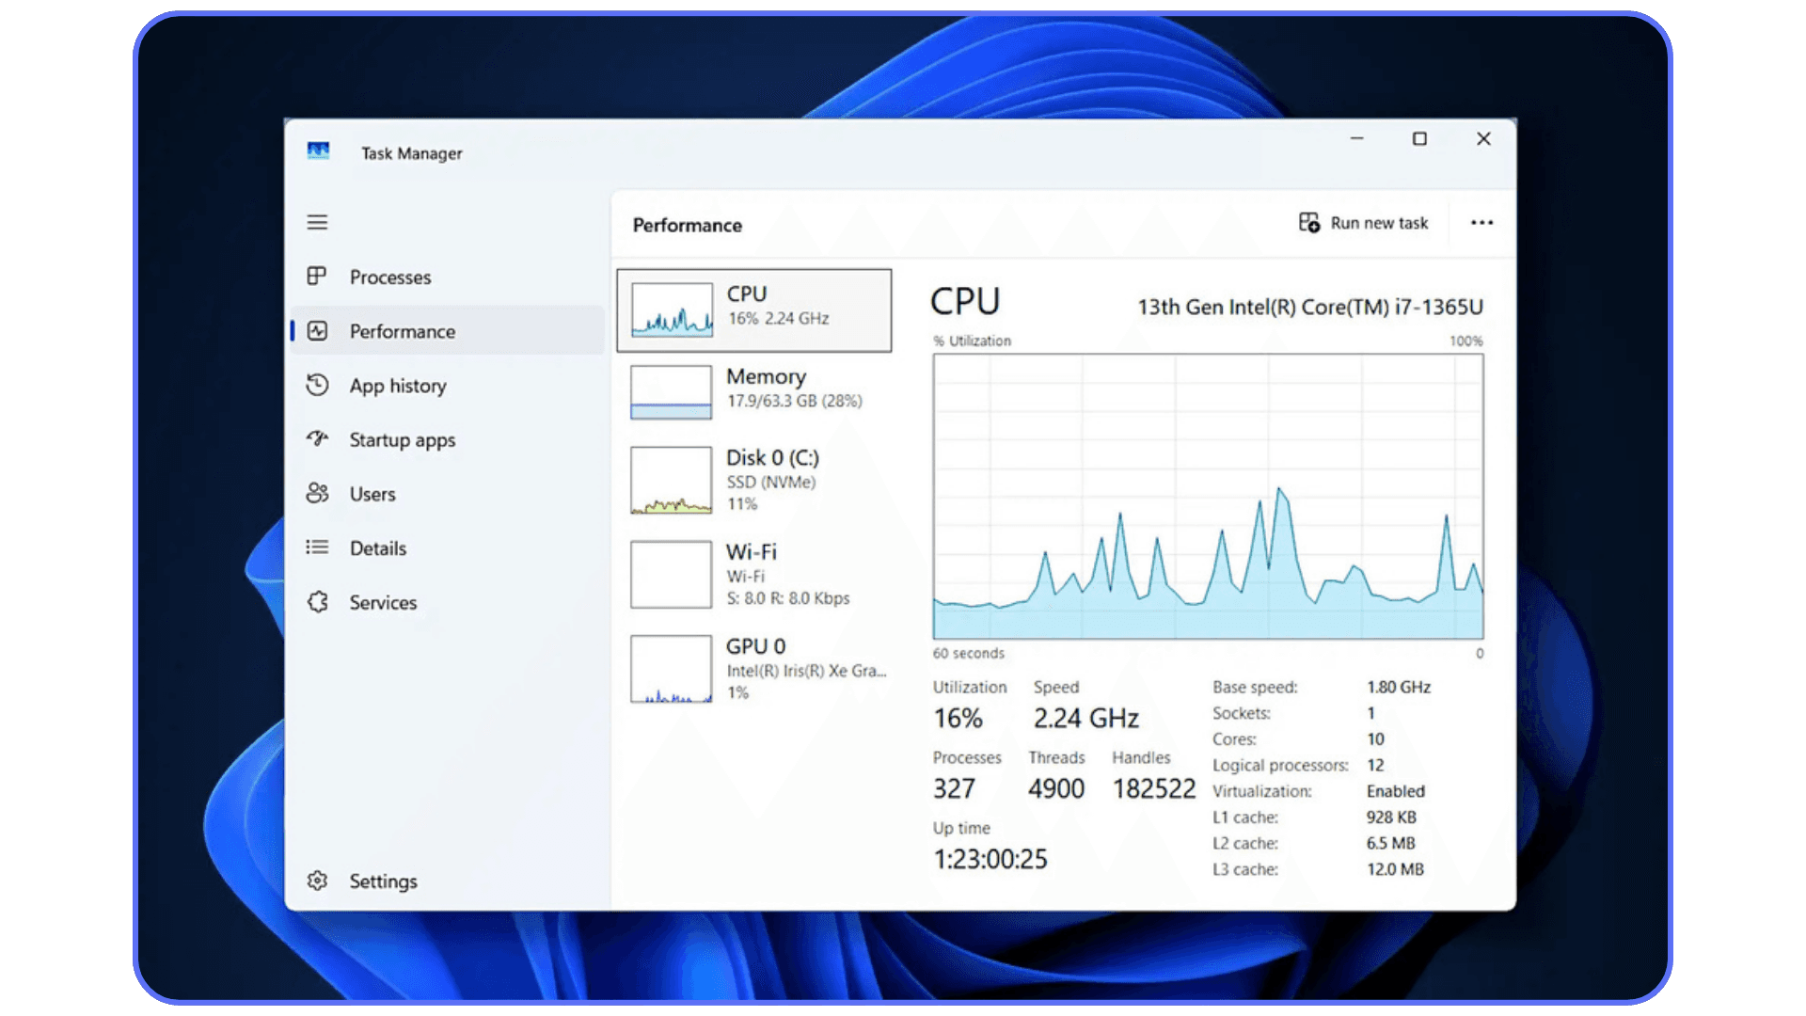Click the % Utilization graph label
This screenshot has height=1016, width=1806.
(x=972, y=341)
